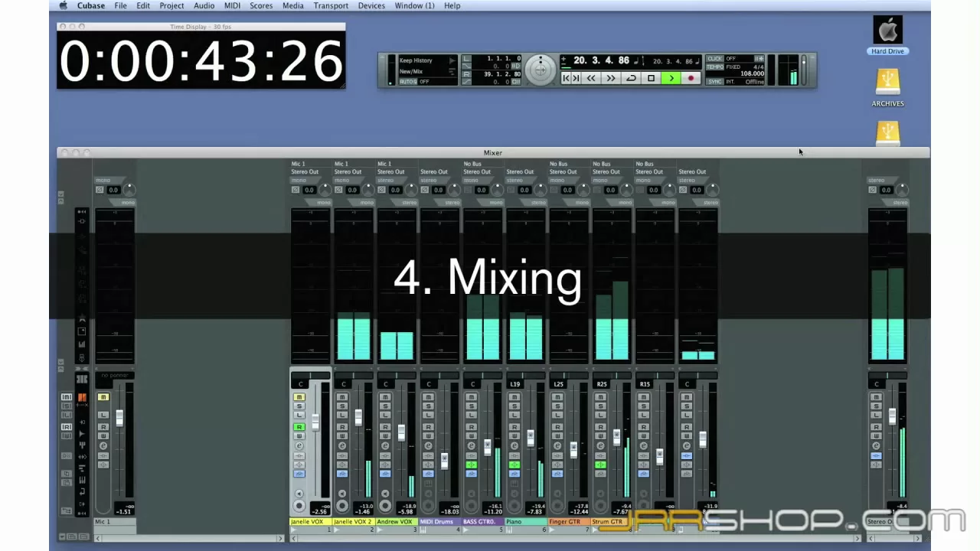The height and width of the screenshot is (551, 980).
Task: Click the orange channel view icon in common panel
Action: 82,397
